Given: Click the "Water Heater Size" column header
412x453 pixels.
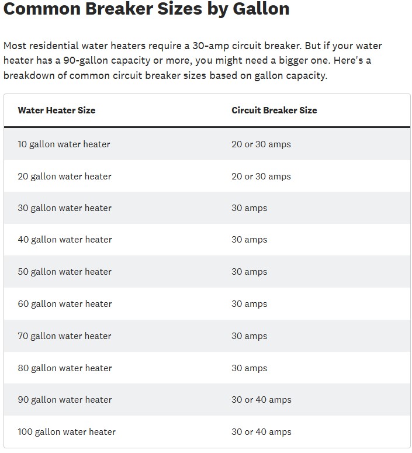Looking at the screenshot, I should (57, 110).
